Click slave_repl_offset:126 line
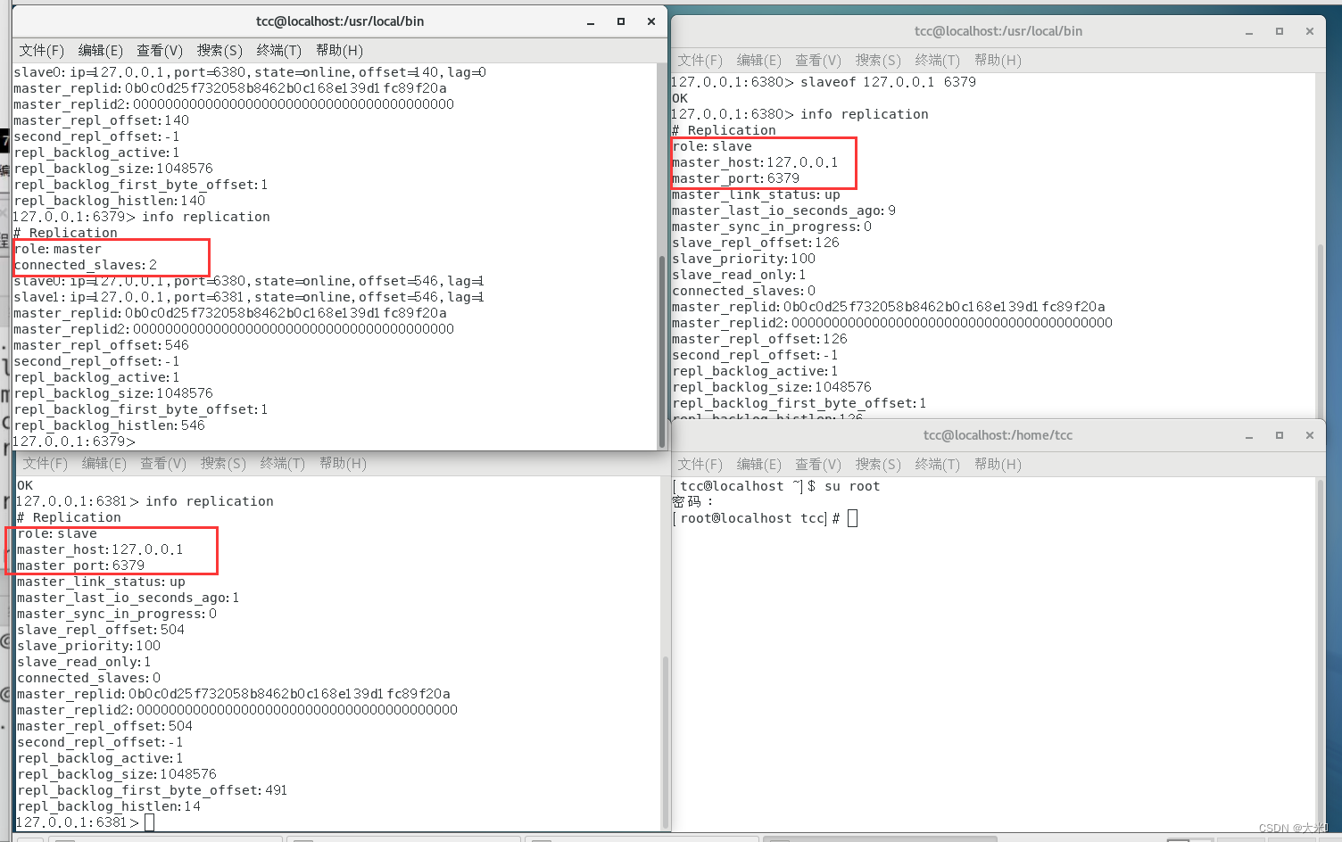Image resolution: width=1342 pixels, height=842 pixels. (756, 243)
